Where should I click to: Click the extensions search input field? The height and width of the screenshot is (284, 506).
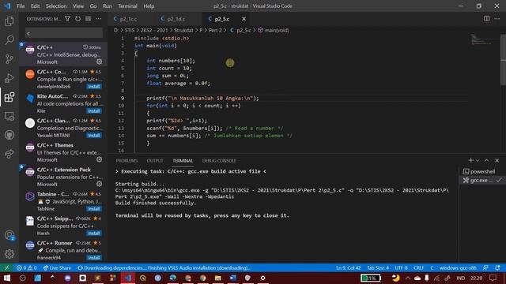tap(64, 33)
